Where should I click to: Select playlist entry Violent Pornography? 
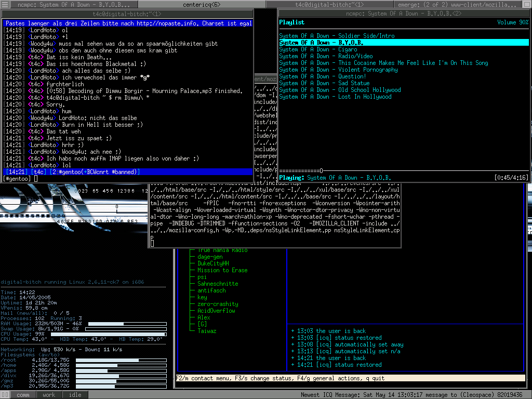pyautogui.click(x=339, y=70)
